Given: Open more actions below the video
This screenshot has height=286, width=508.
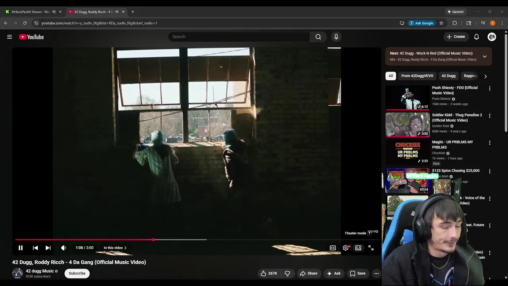Looking at the screenshot, I should click(376, 273).
